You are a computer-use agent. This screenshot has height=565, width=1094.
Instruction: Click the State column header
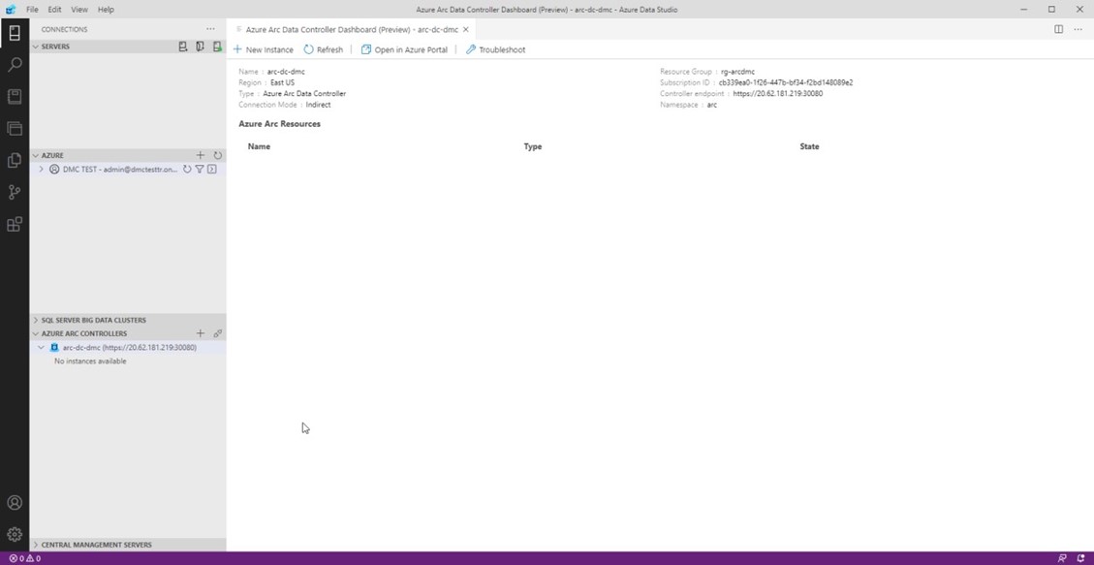click(x=809, y=146)
